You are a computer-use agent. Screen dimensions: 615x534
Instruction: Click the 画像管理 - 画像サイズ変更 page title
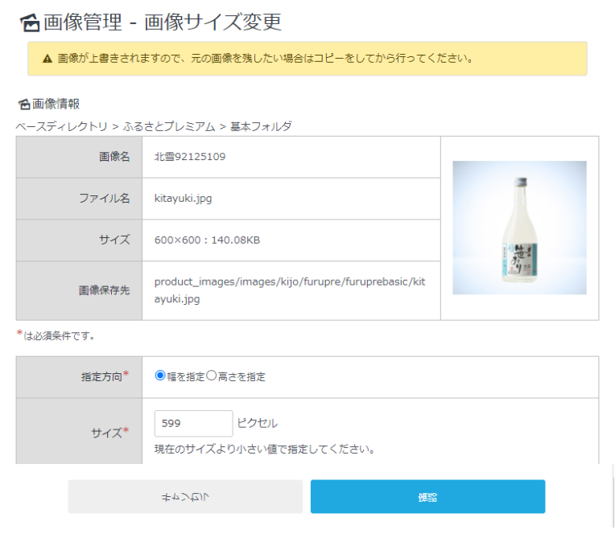click(x=162, y=23)
